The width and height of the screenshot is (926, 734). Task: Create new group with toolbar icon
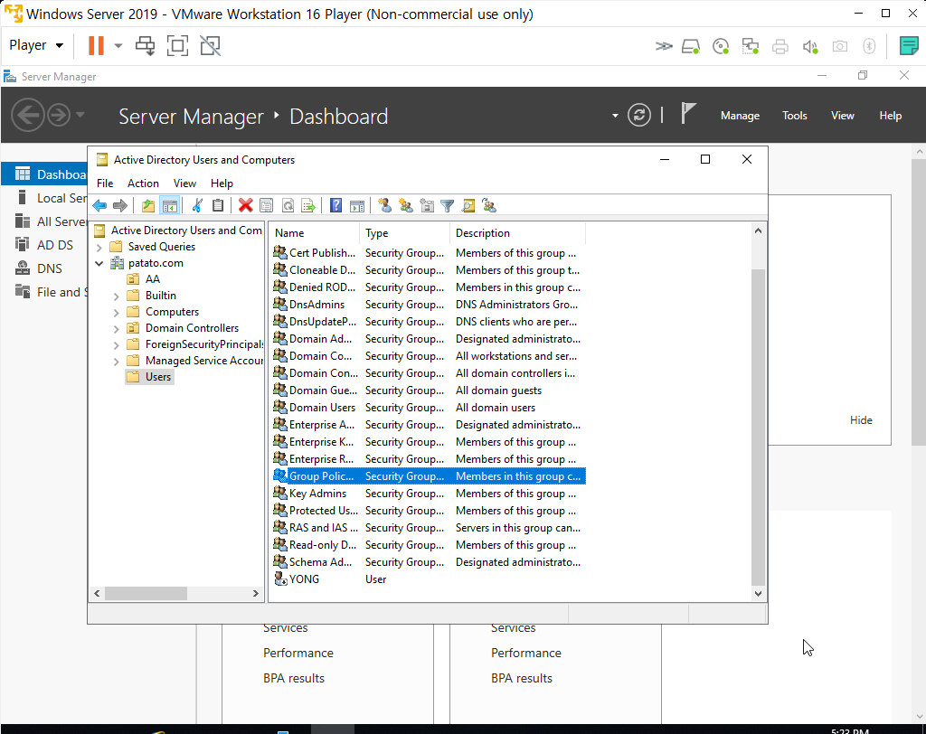[x=406, y=205]
